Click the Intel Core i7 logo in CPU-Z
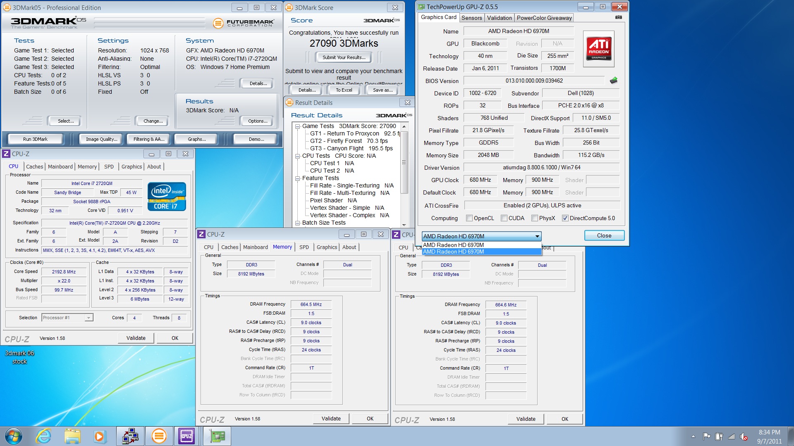Viewport: 794px width, 446px height. 167,197
